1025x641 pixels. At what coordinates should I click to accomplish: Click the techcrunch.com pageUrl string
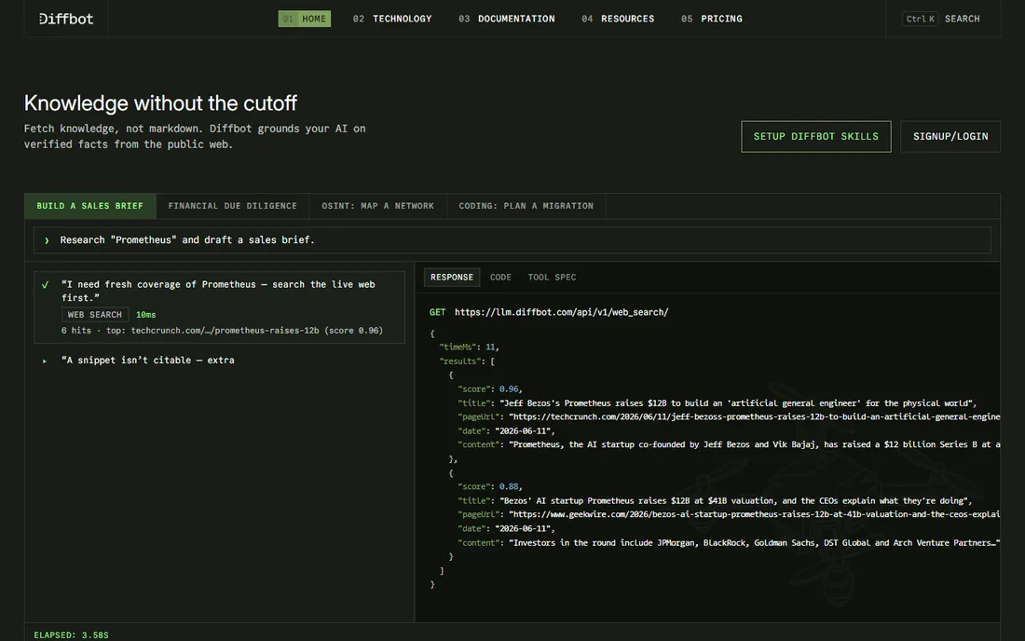(755, 416)
